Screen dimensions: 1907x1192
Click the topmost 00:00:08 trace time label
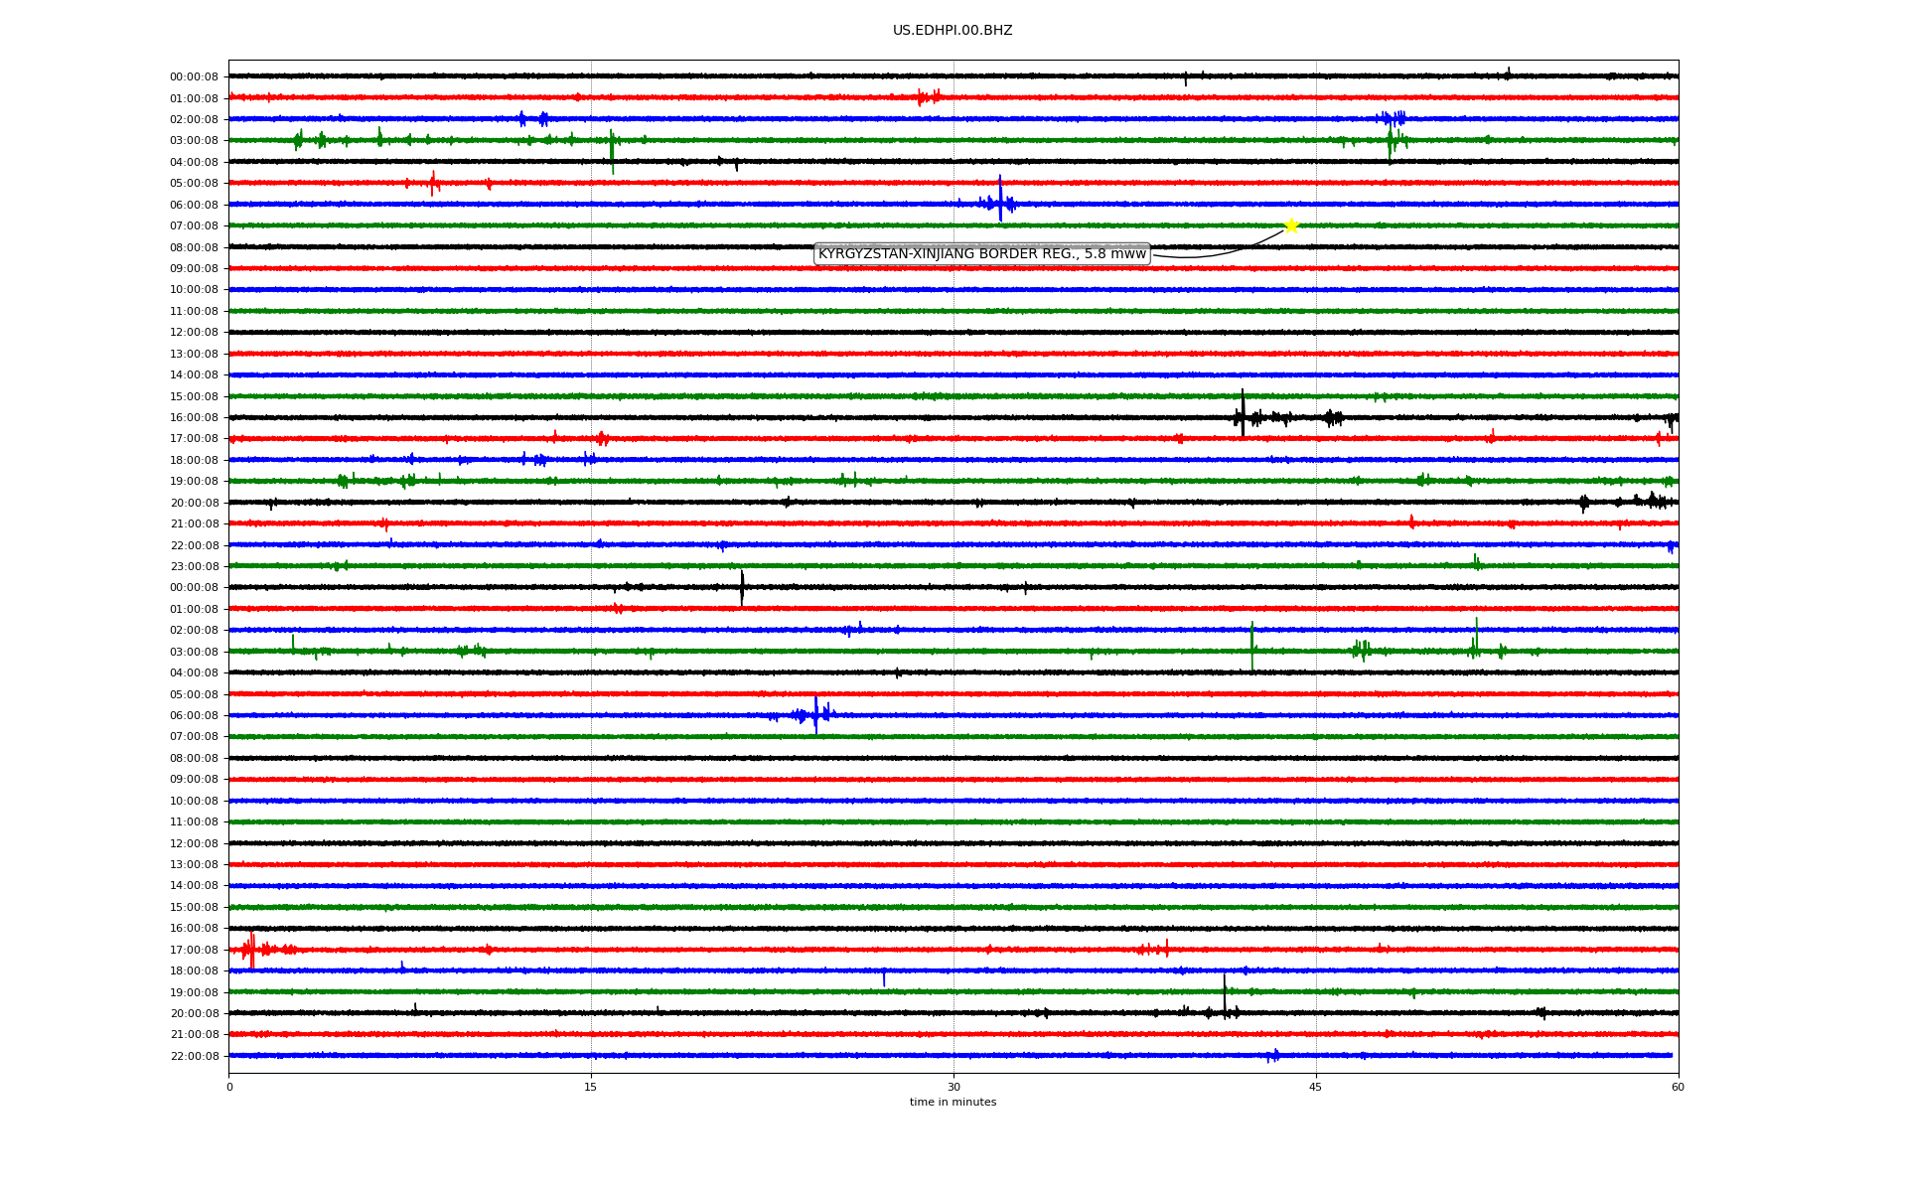(194, 77)
